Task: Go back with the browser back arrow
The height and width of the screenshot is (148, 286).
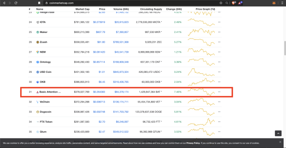Action: pyautogui.click(x=4, y=3)
